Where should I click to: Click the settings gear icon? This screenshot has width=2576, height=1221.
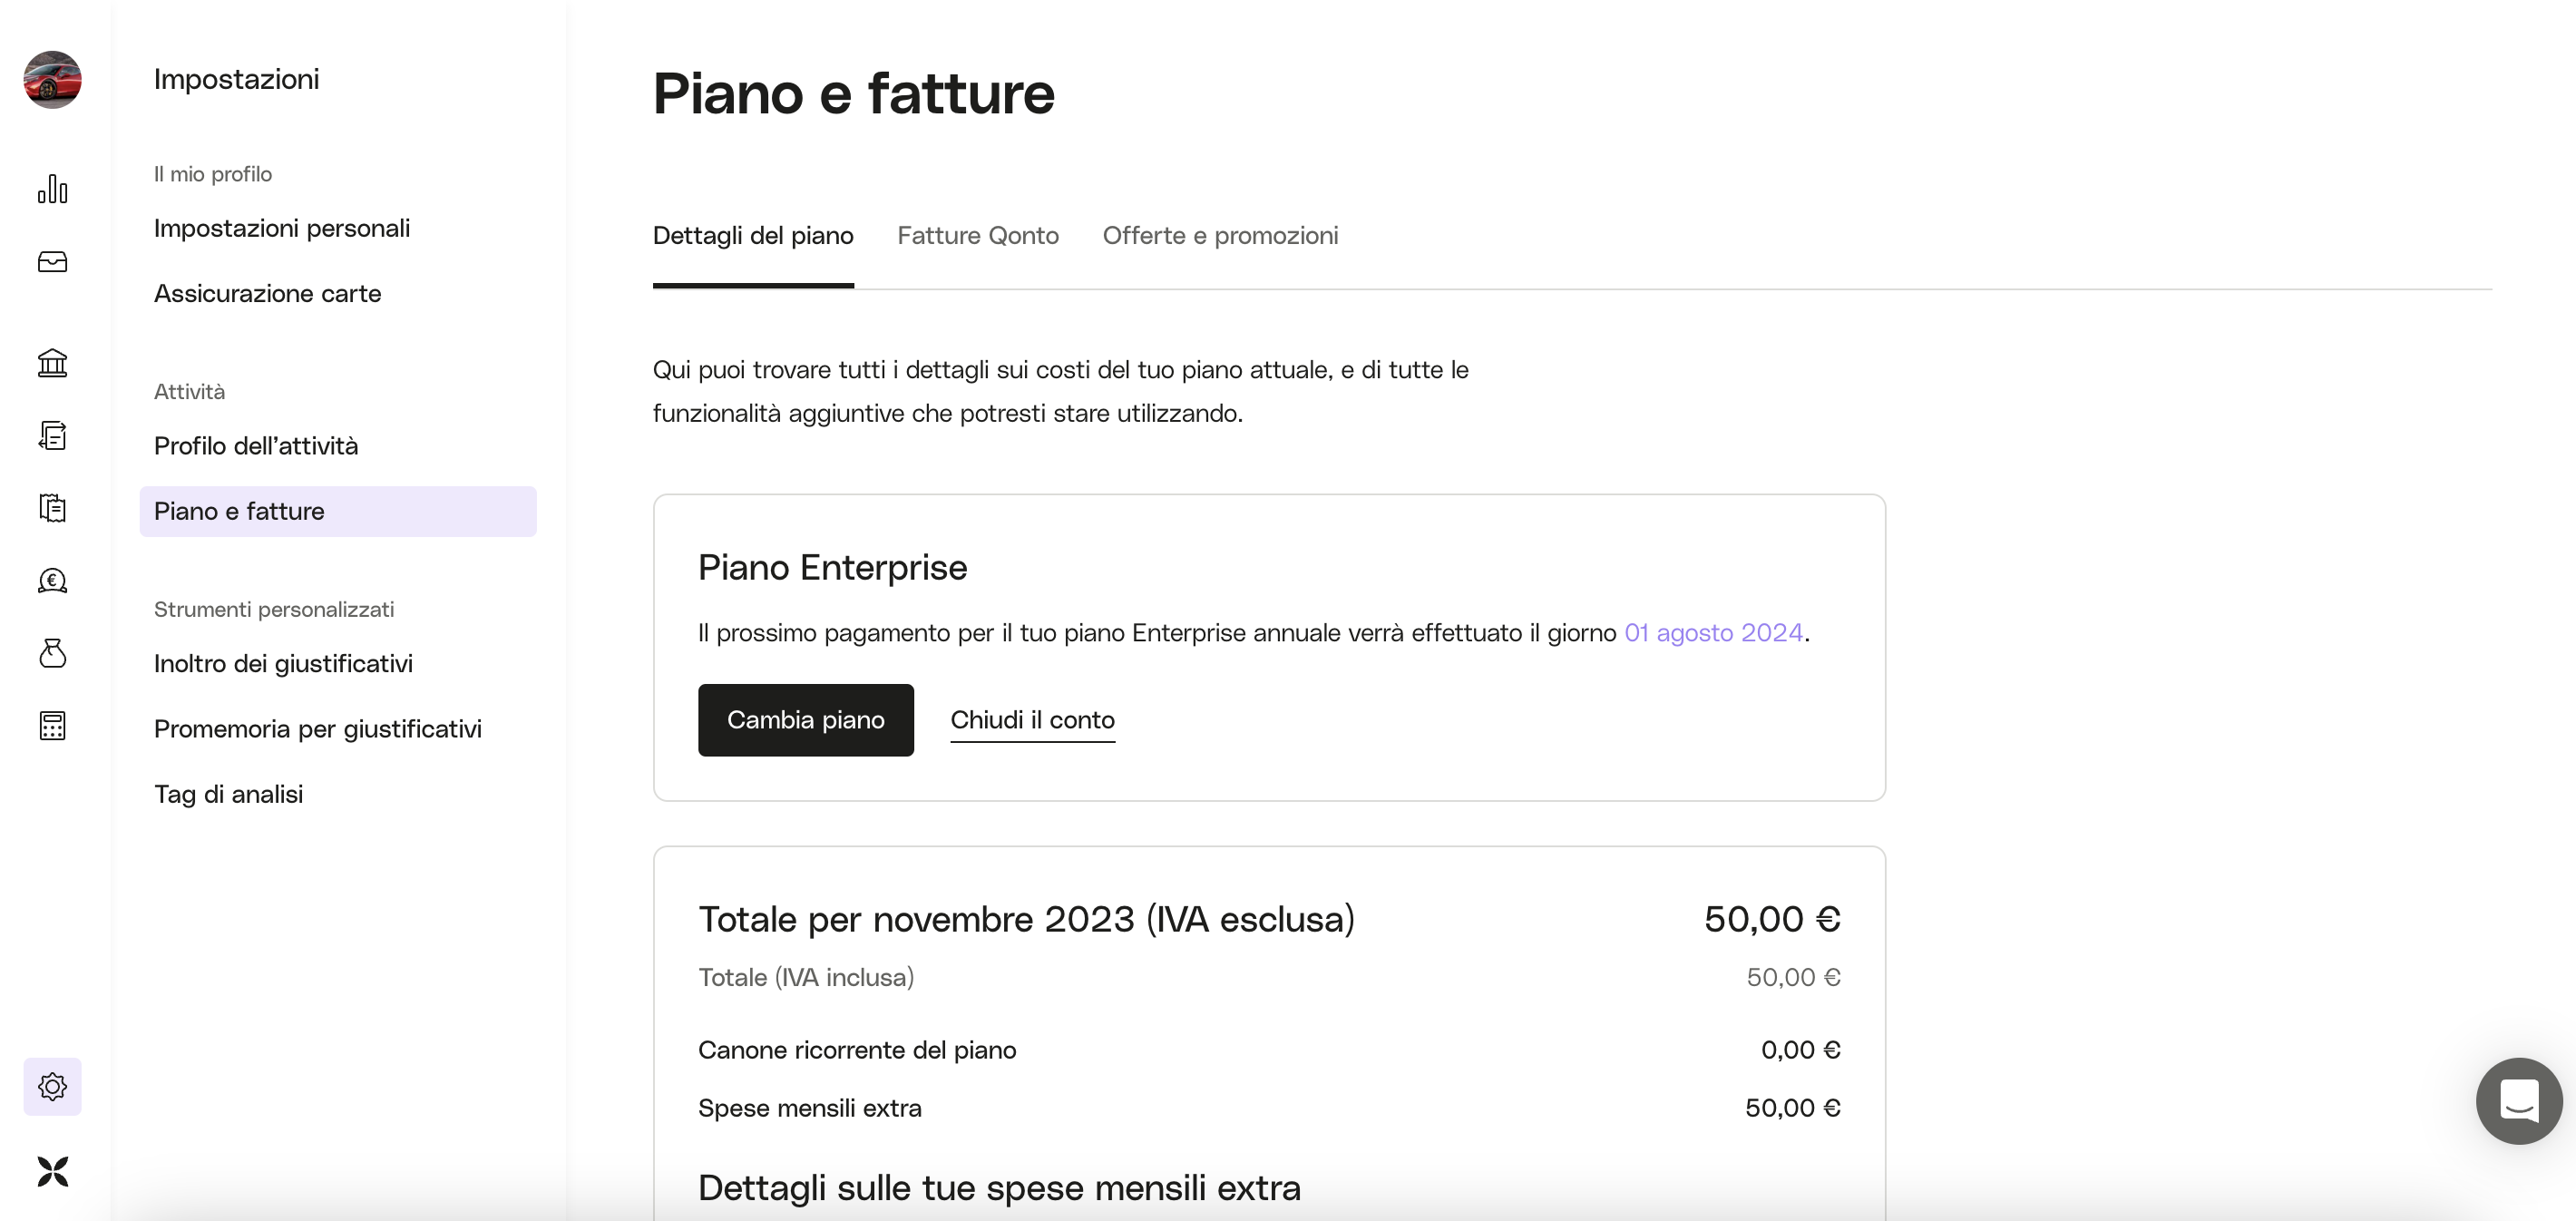(52, 1087)
